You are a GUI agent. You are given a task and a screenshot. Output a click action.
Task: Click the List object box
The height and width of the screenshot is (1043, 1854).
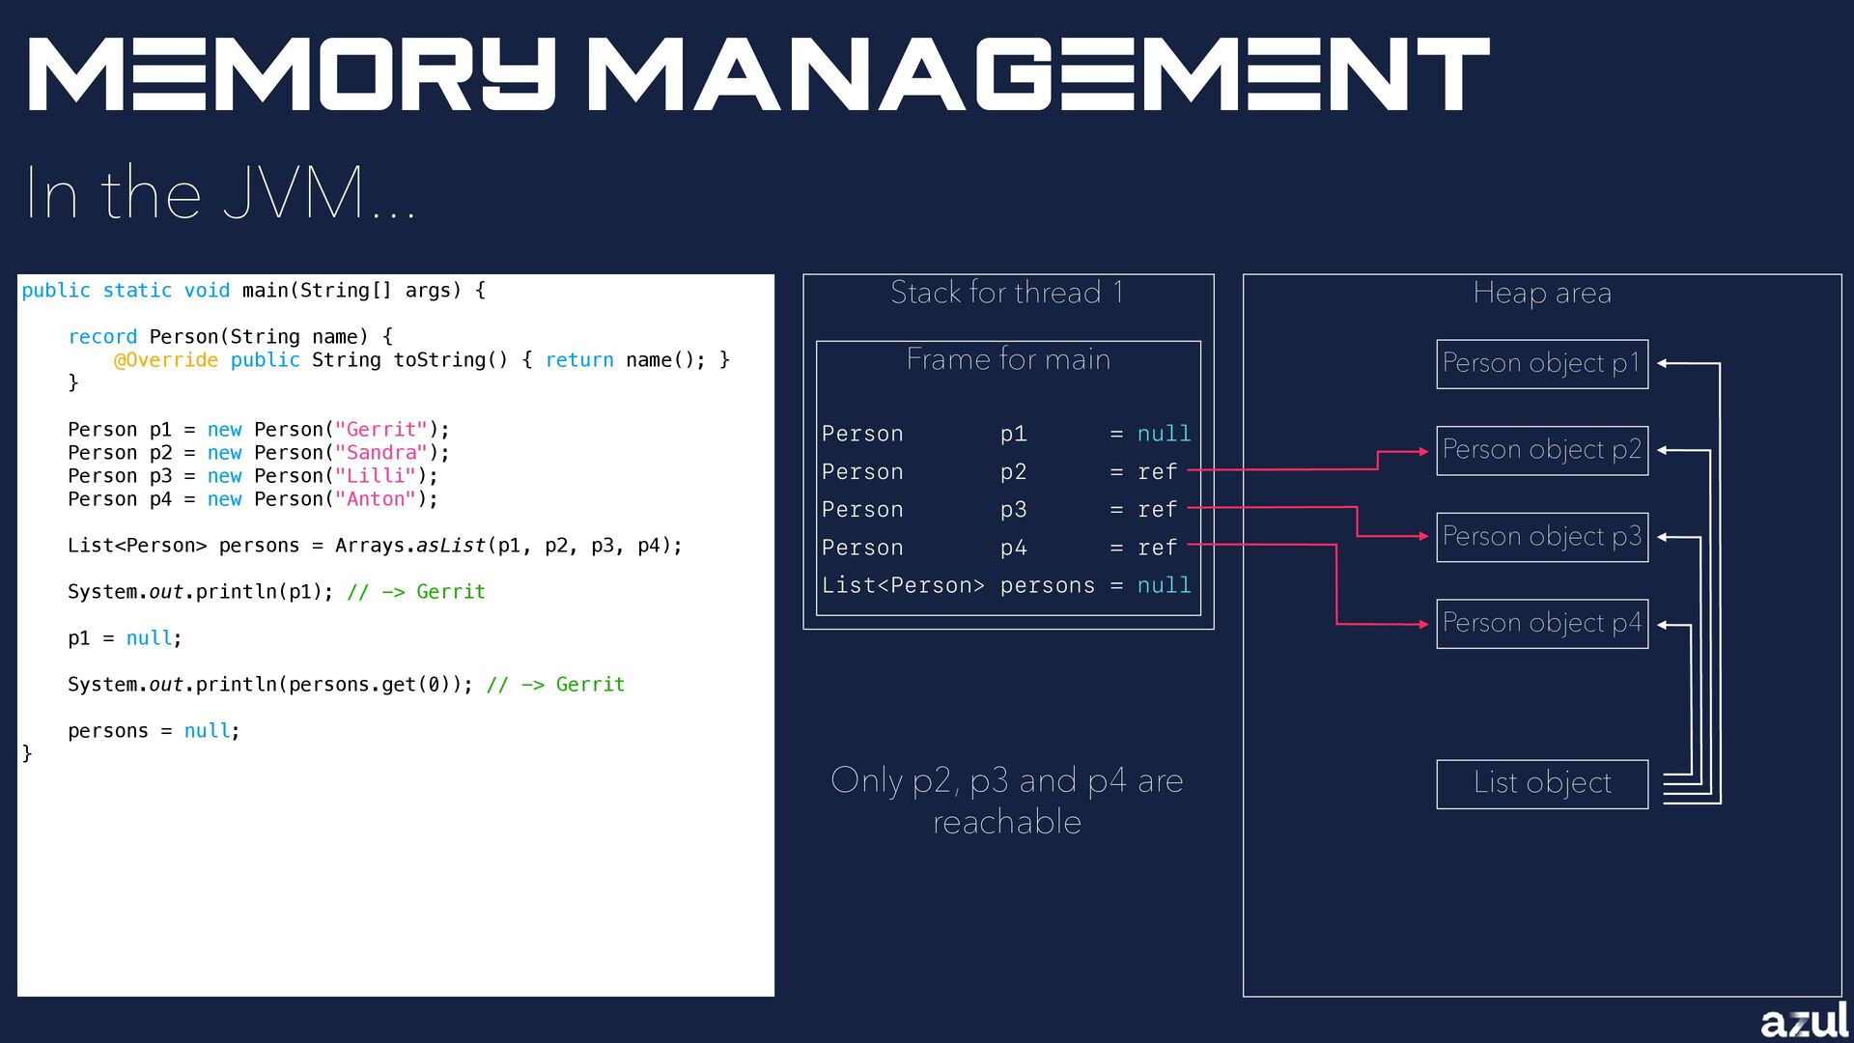[1541, 783]
